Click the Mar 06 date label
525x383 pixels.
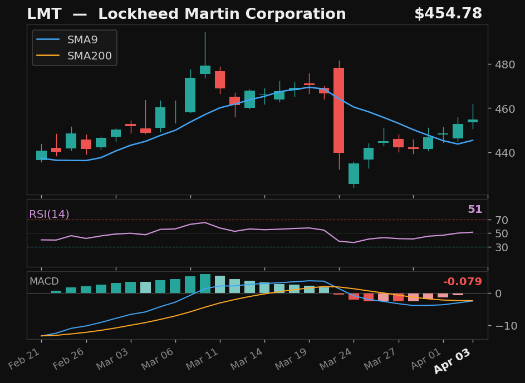click(x=158, y=359)
